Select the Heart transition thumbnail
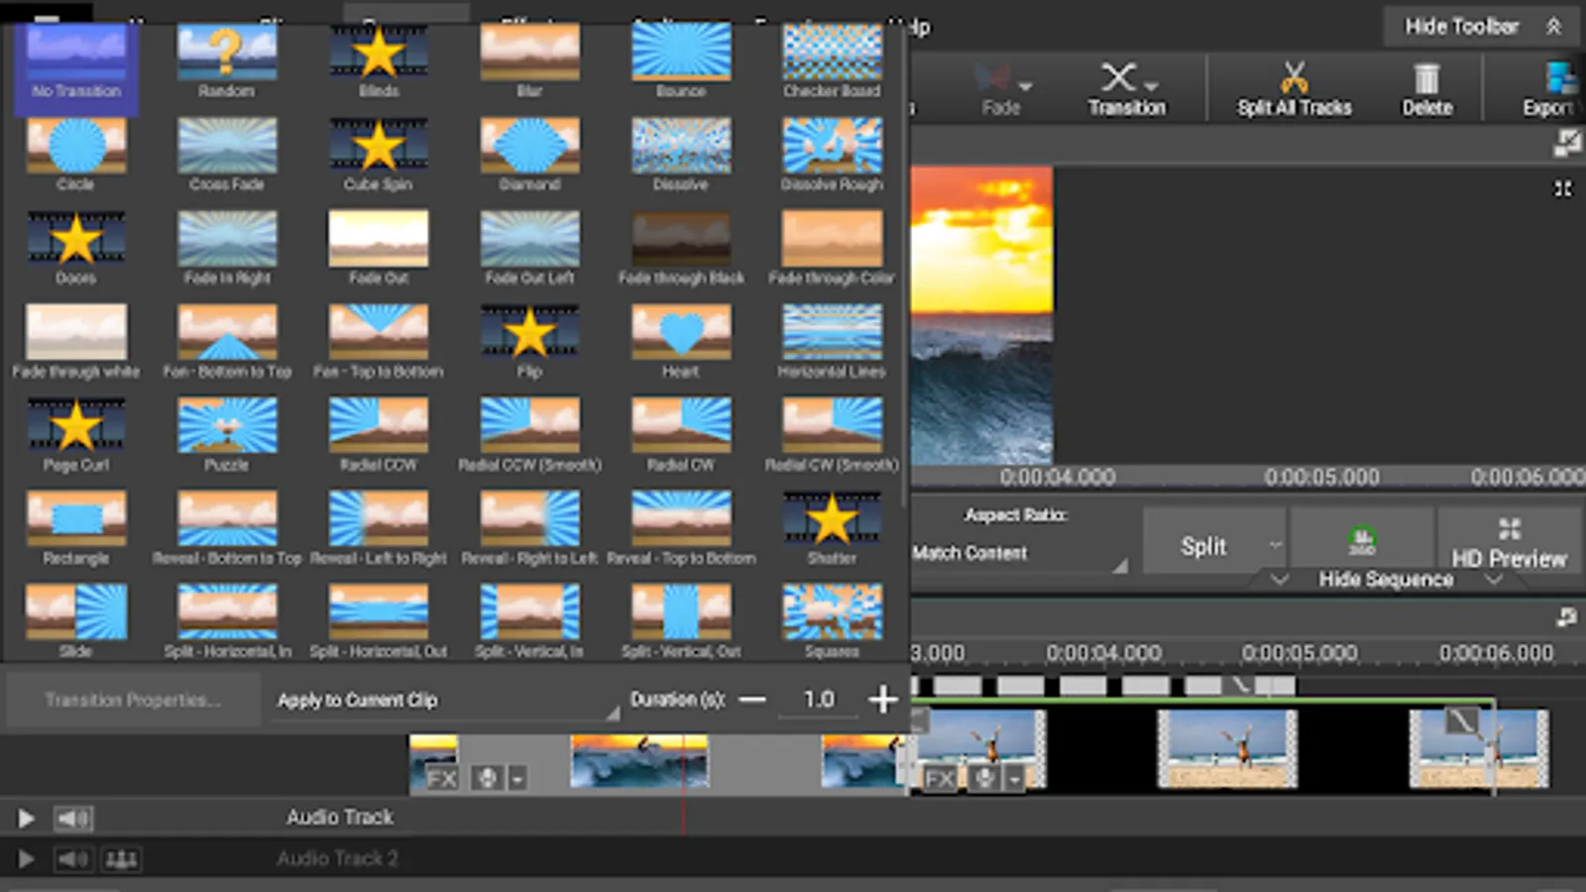This screenshot has height=892, width=1586. pos(681,332)
